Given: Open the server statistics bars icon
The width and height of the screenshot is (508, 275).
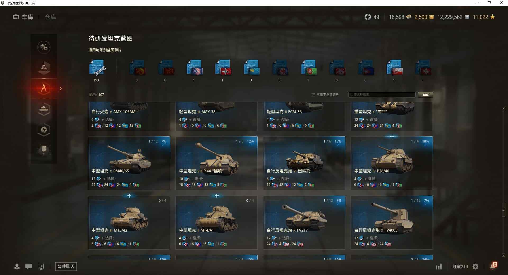Looking at the screenshot, I should 439,267.
